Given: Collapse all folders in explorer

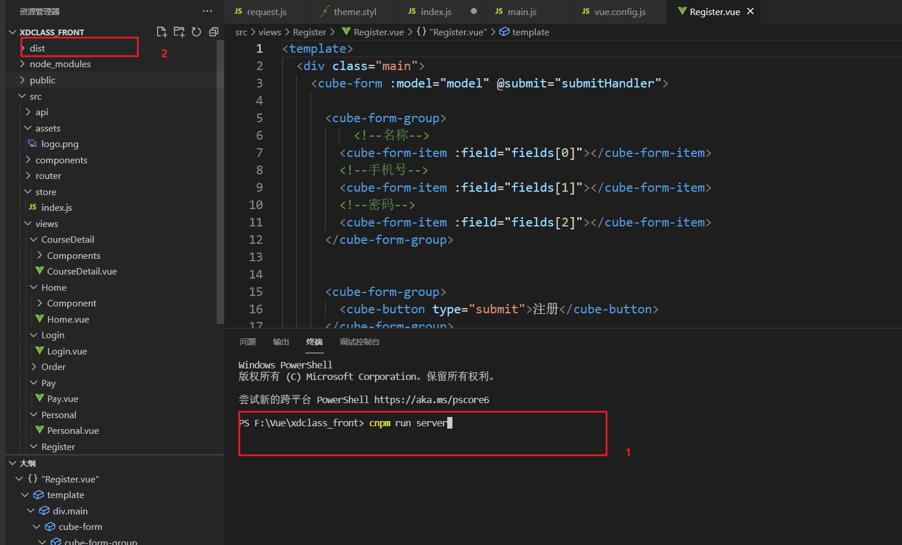Looking at the screenshot, I should tap(214, 32).
